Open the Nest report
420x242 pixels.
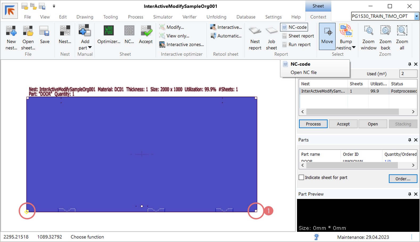255,31
